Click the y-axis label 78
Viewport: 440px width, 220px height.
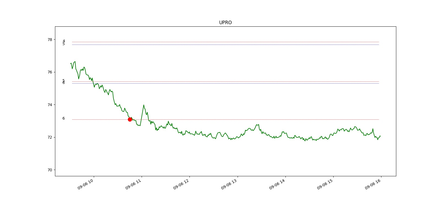(50, 40)
